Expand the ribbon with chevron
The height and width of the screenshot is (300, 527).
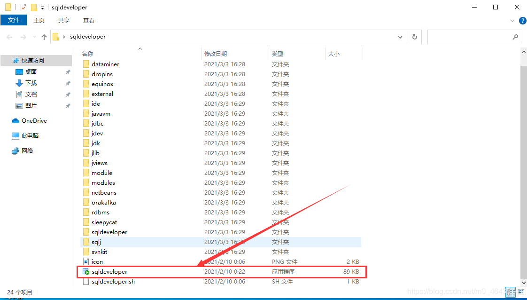click(512, 21)
